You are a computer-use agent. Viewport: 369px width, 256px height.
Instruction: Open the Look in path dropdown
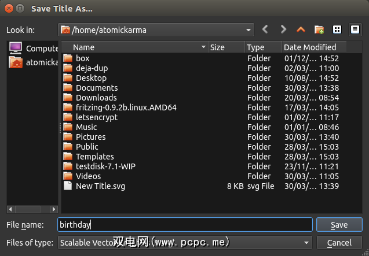(249, 29)
